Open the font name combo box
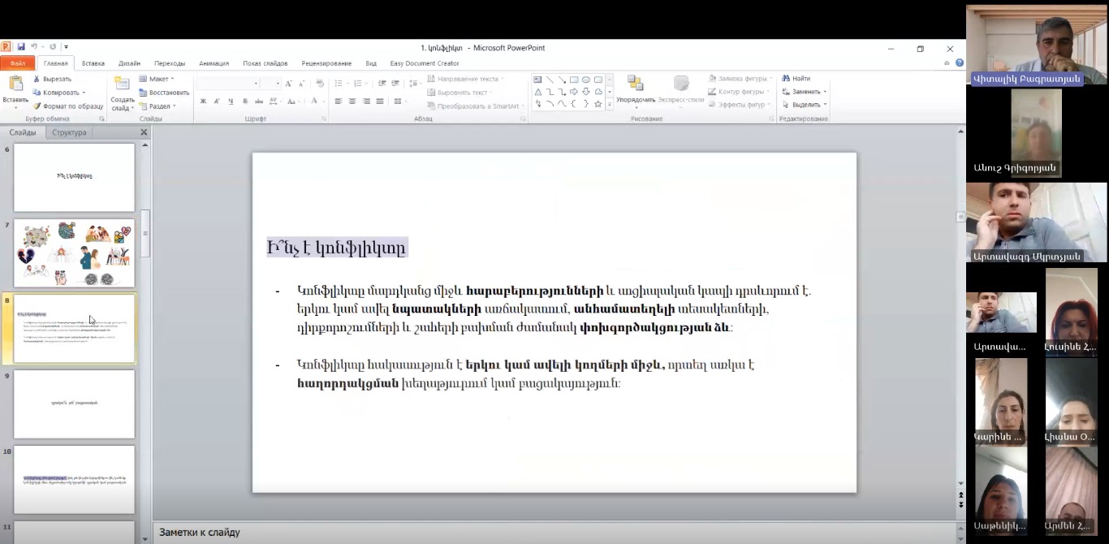The image size is (1109, 544). 228,84
